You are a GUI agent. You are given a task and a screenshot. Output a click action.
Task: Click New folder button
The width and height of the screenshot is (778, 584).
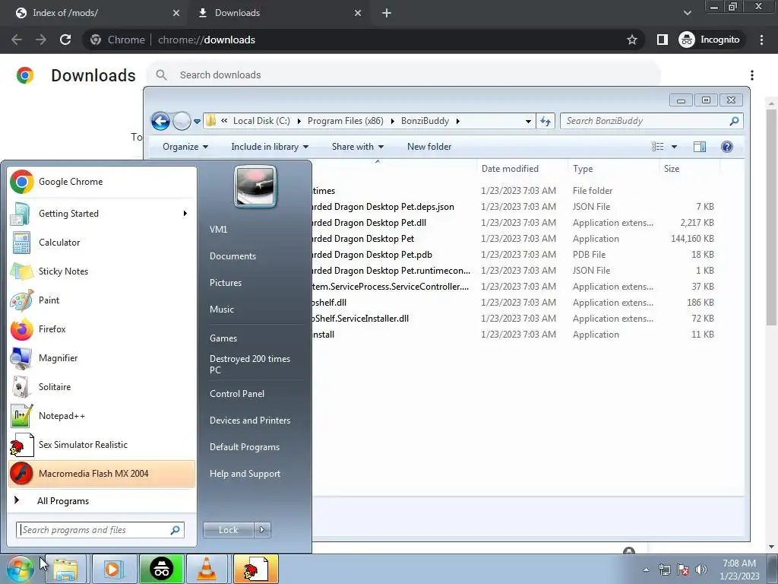[x=429, y=147]
